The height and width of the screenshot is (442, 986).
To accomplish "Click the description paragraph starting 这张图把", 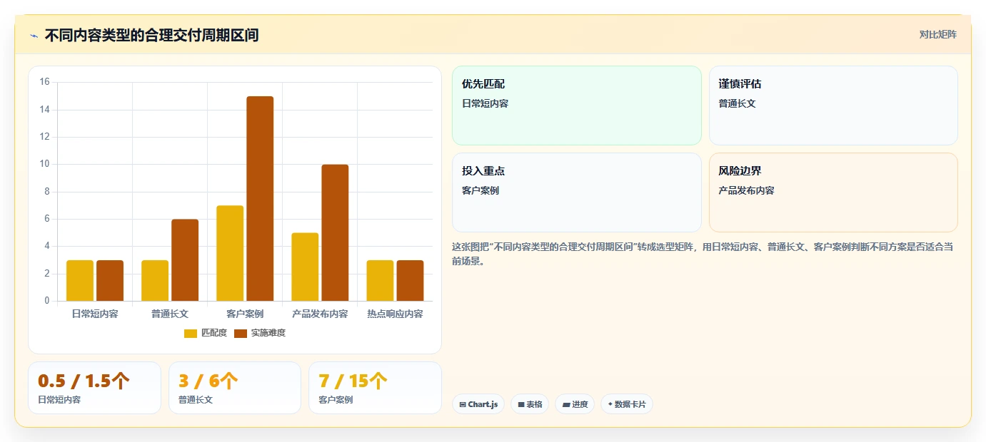I will (x=703, y=254).
